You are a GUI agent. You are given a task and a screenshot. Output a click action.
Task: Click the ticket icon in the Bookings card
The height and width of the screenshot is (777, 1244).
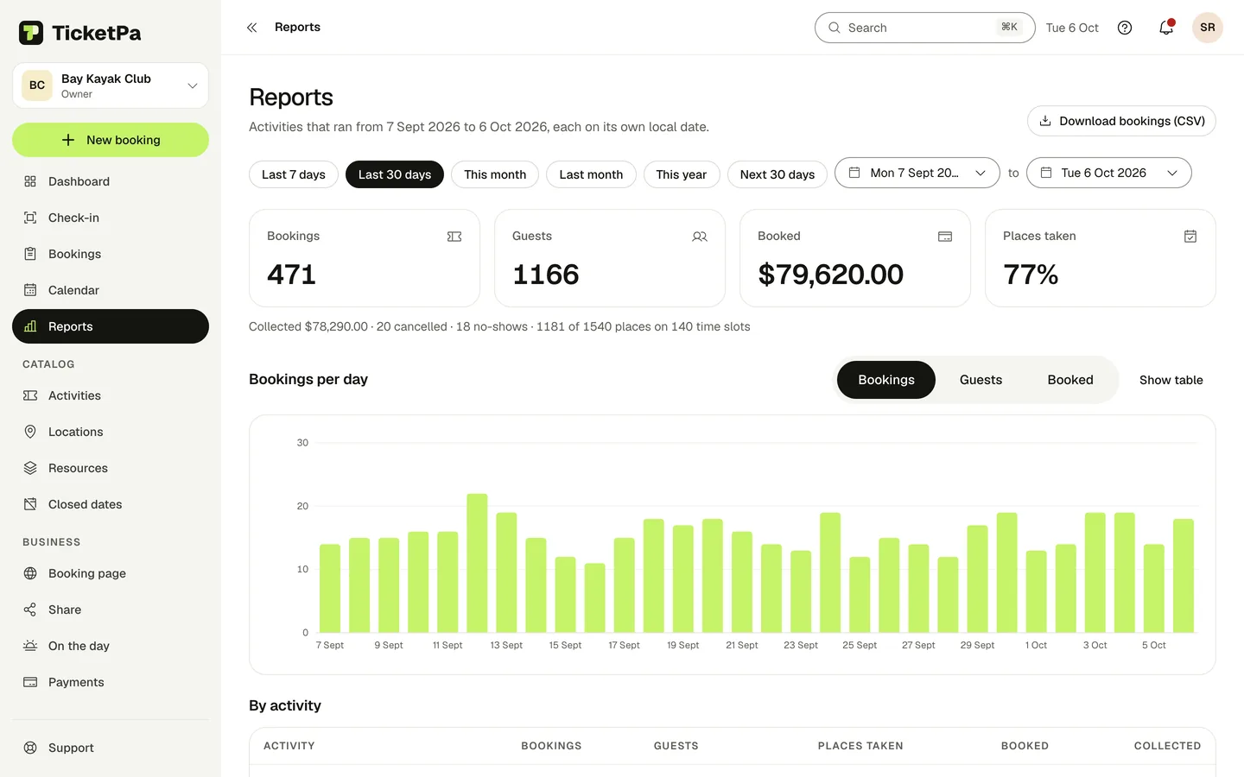point(454,237)
